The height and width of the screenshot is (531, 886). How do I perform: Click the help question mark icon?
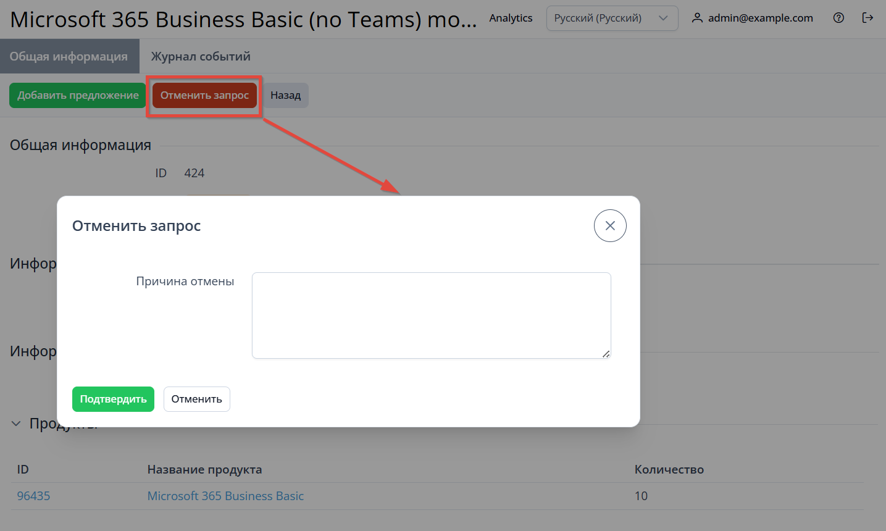pyautogui.click(x=838, y=18)
